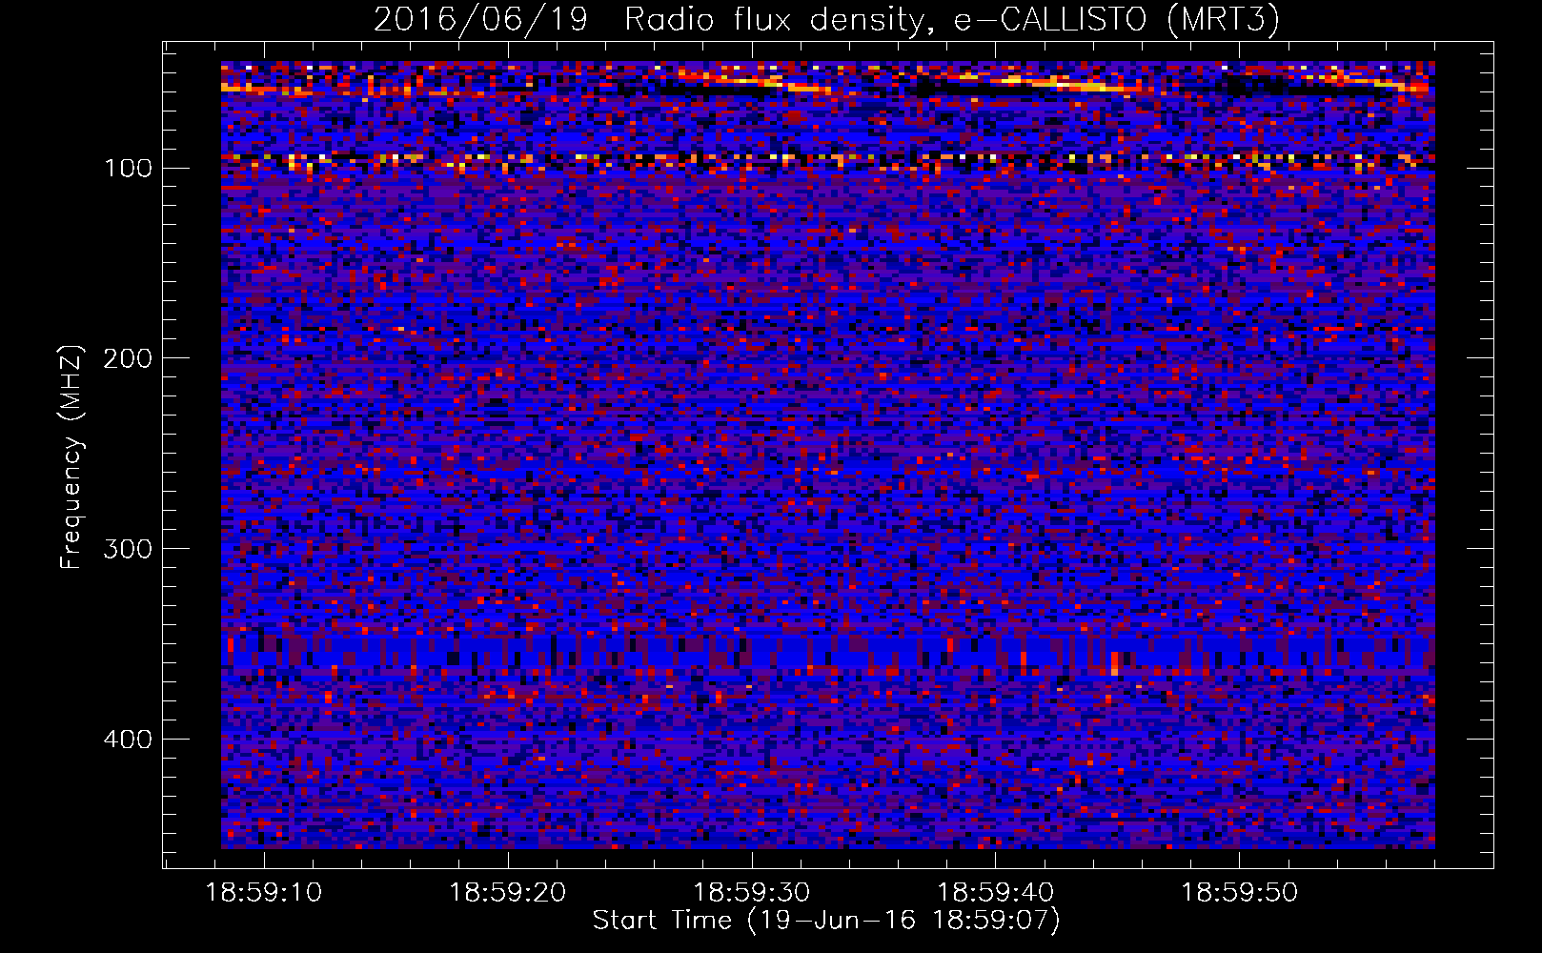Click the "Start Time (19-Jun-16 18:59:07)" label

(826, 921)
